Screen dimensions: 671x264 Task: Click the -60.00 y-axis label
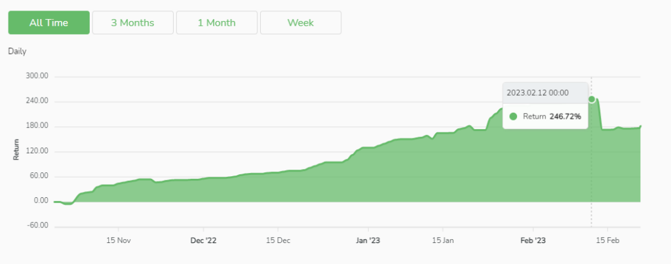[x=37, y=226]
